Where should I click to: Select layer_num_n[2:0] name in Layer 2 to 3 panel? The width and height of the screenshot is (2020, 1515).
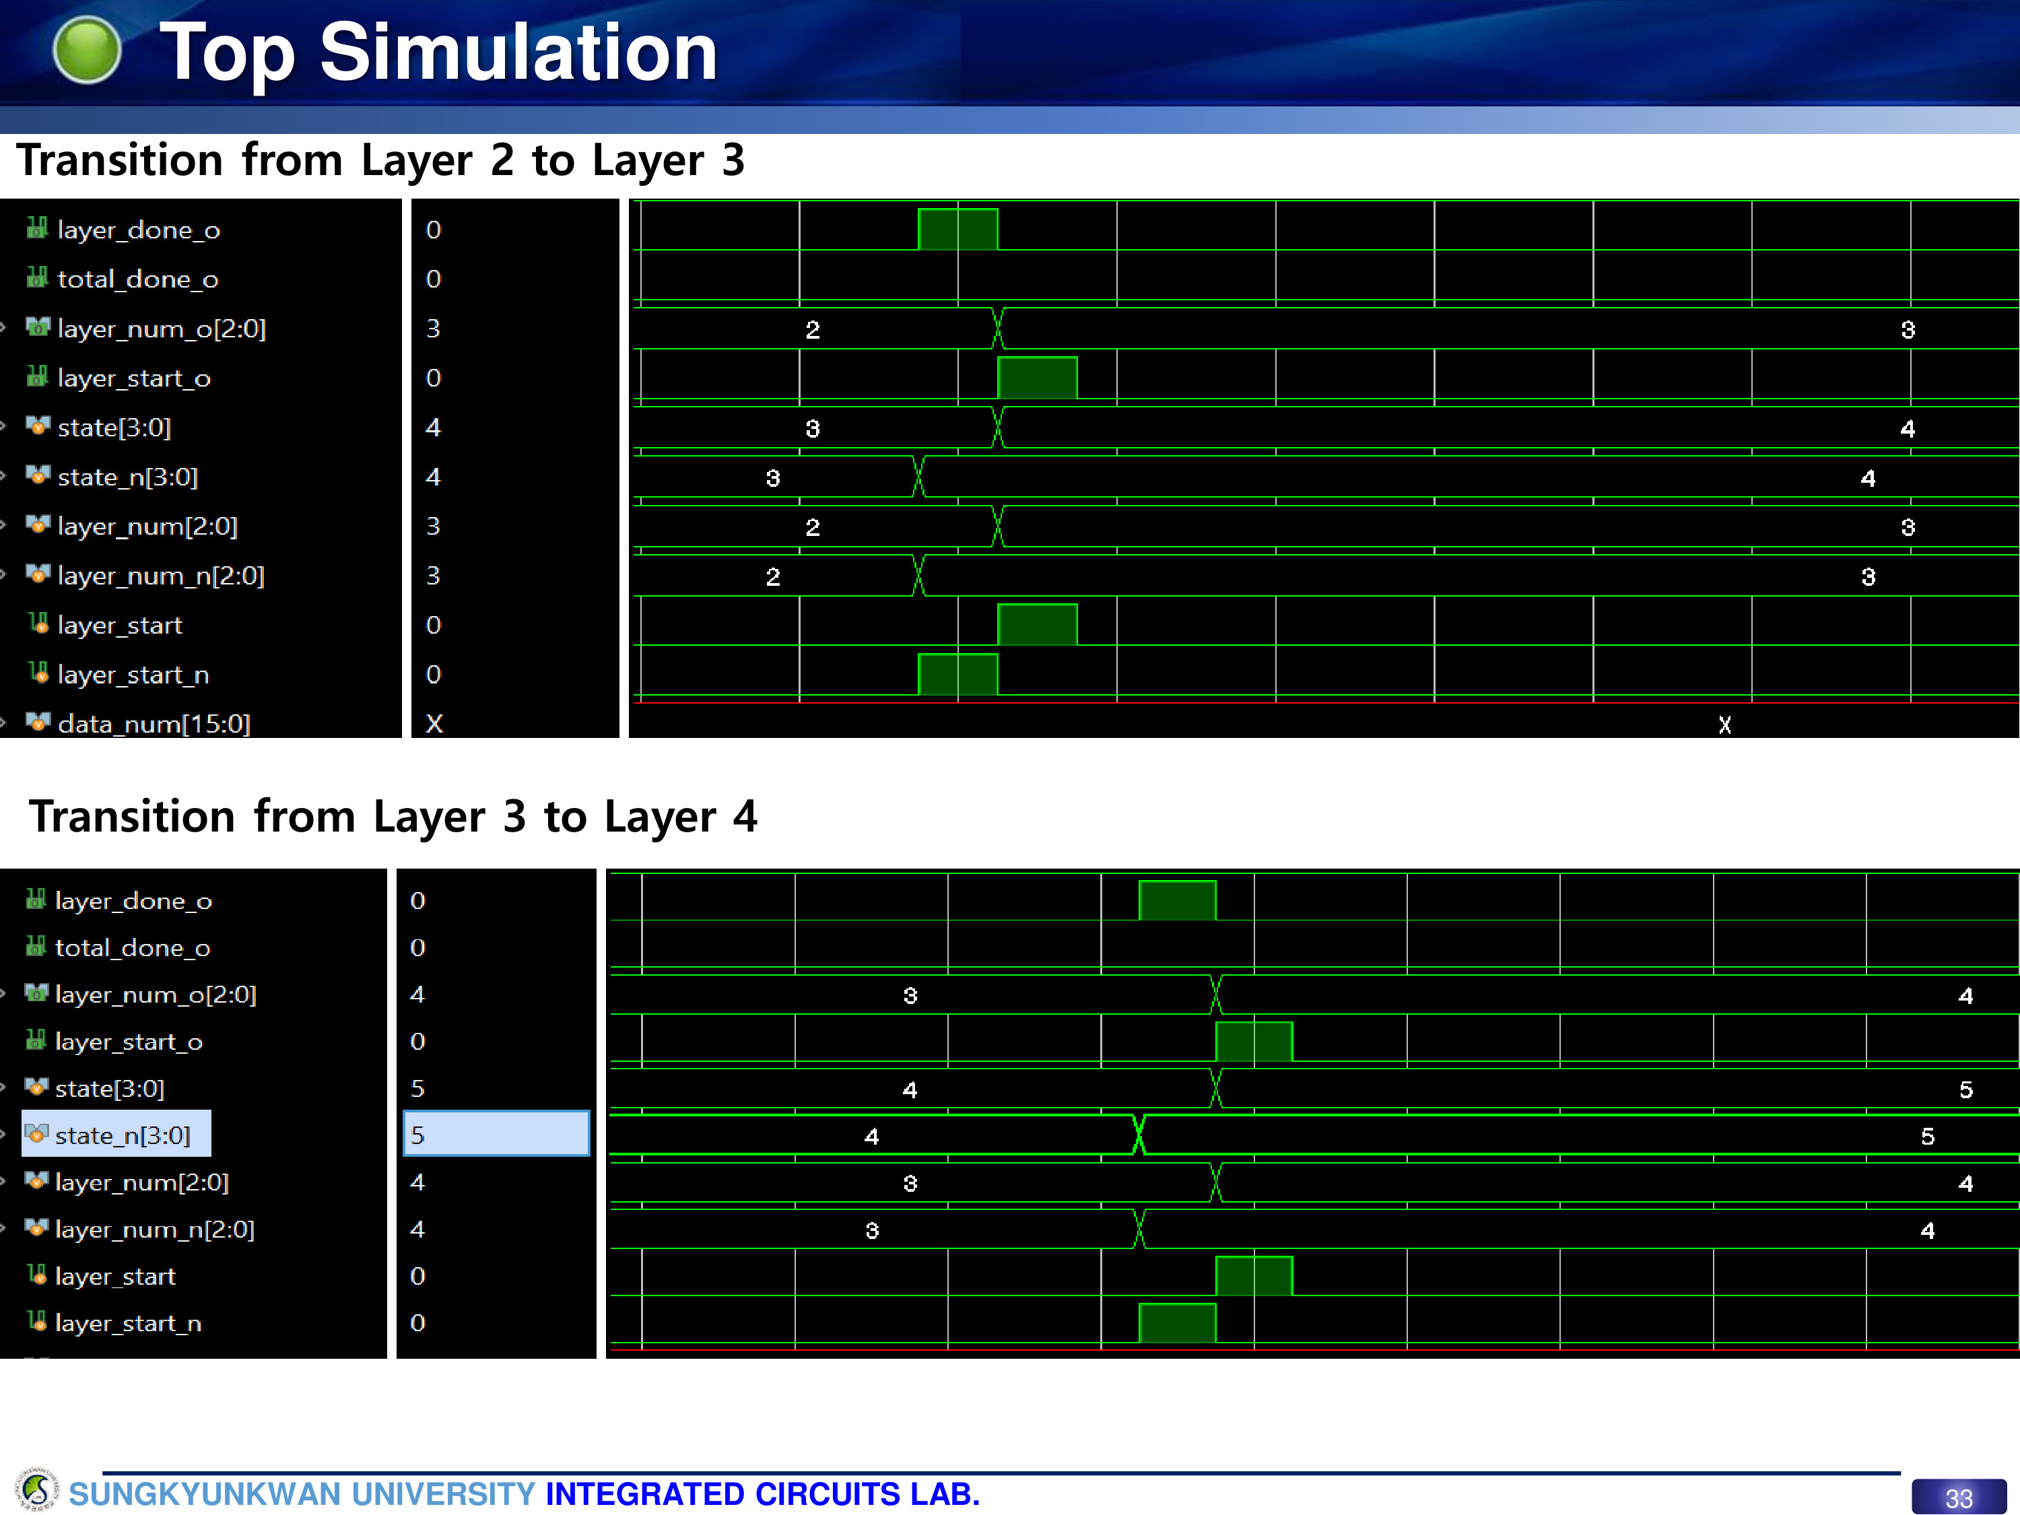point(161,576)
